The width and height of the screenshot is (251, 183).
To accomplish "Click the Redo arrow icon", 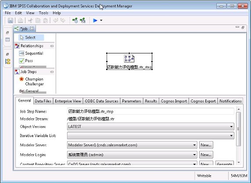I will (x=63, y=21).
